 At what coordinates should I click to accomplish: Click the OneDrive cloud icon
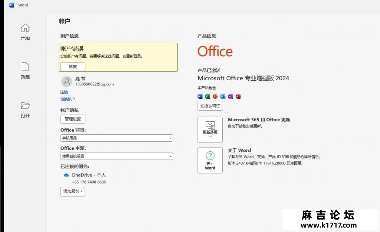(66, 175)
